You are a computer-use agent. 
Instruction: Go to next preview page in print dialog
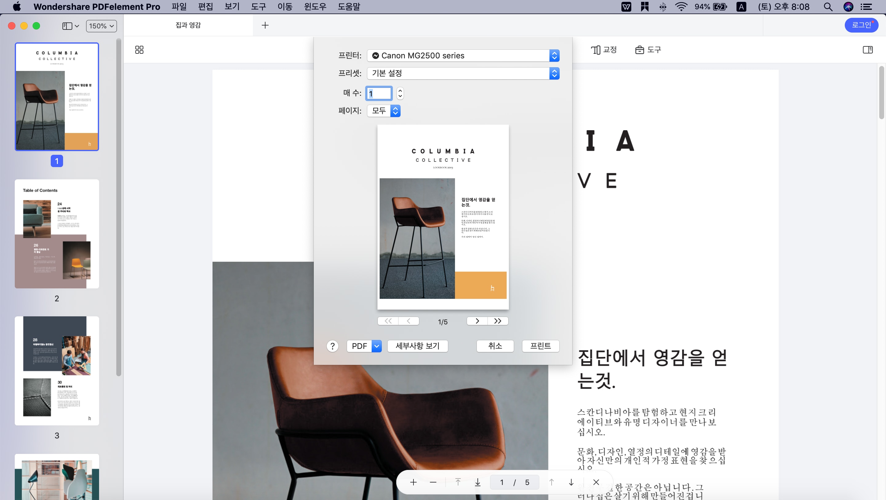click(477, 321)
